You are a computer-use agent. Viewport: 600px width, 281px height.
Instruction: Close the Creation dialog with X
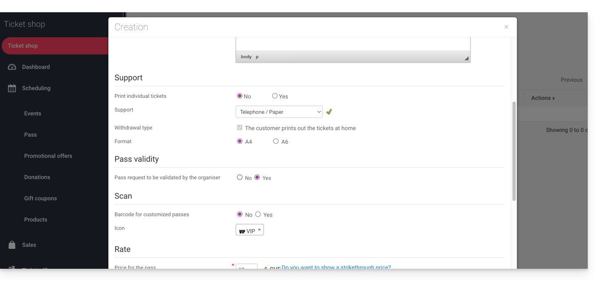506,27
